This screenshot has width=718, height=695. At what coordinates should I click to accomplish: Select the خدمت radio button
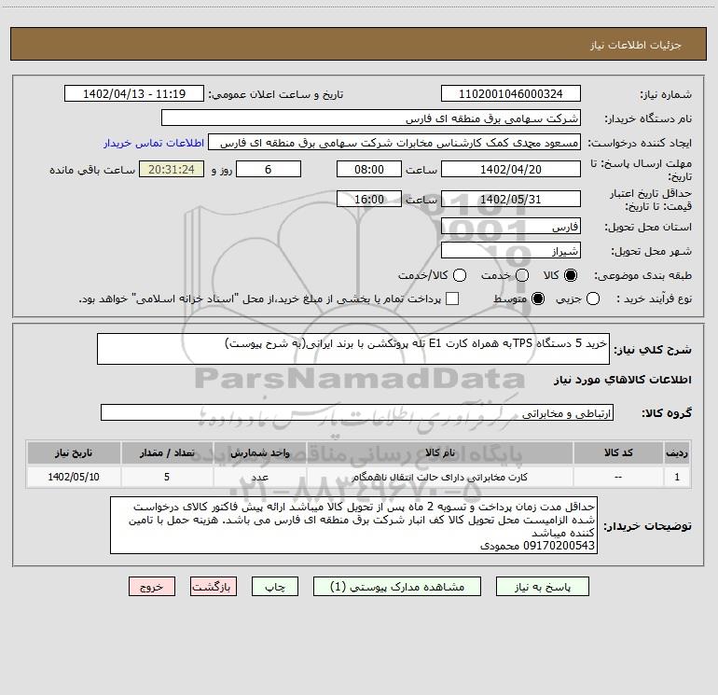(x=522, y=275)
